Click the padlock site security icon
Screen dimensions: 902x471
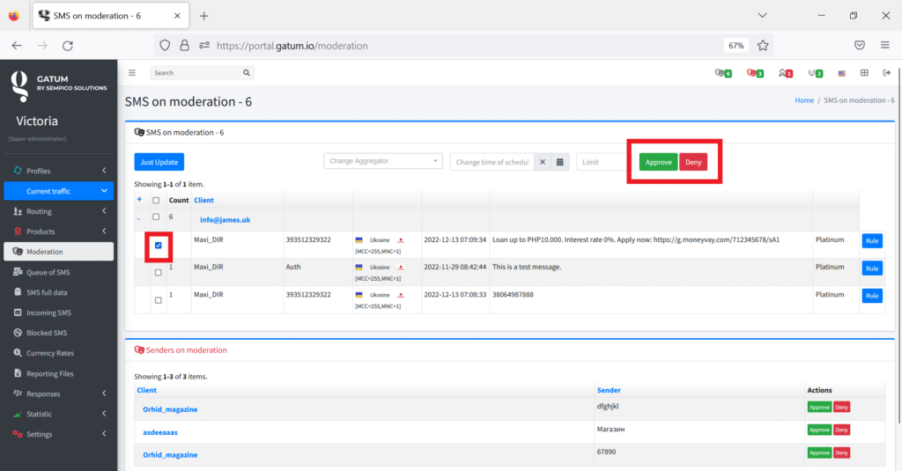pyautogui.click(x=184, y=46)
